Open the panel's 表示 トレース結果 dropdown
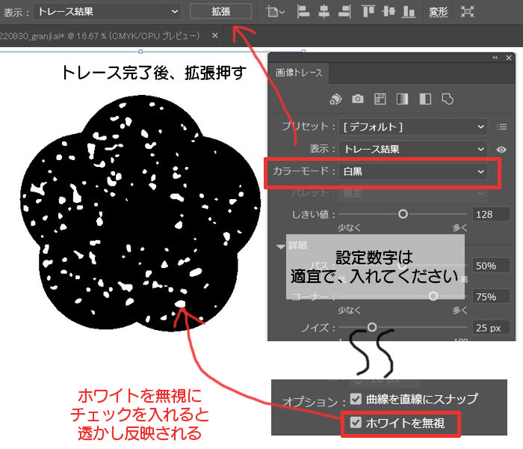 pyautogui.click(x=413, y=149)
